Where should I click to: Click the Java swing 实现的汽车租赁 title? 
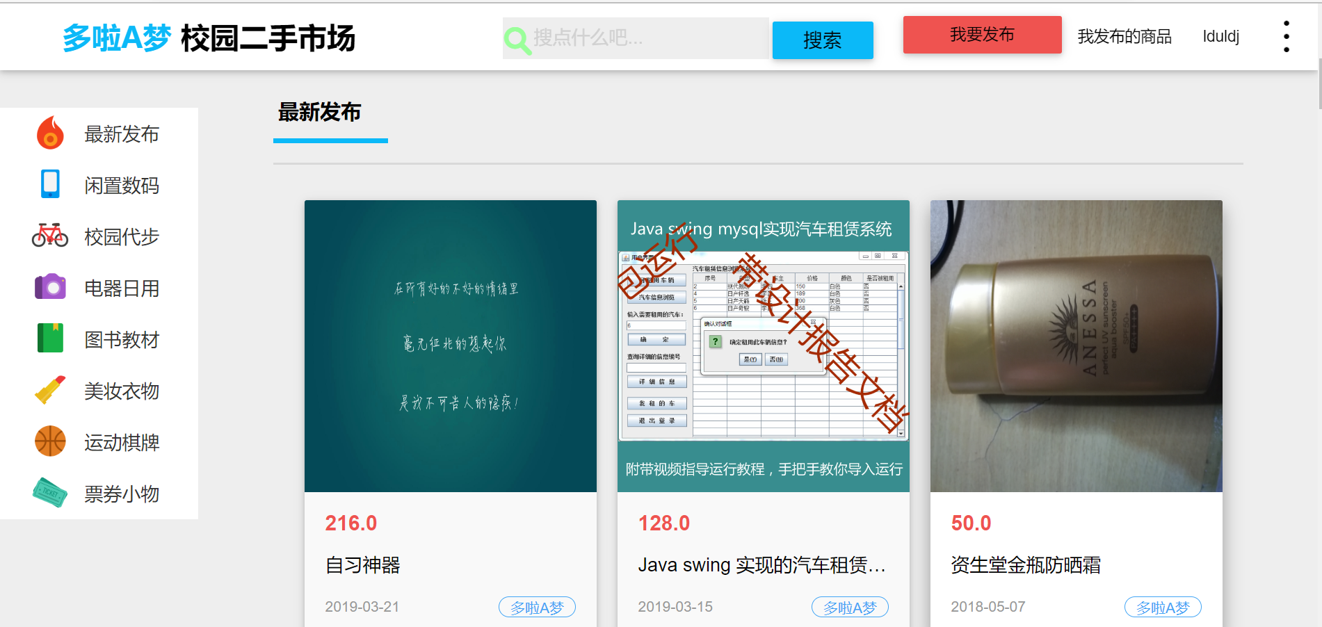(x=762, y=565)
